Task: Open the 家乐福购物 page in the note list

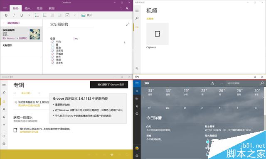Action: tap(21, 34)
